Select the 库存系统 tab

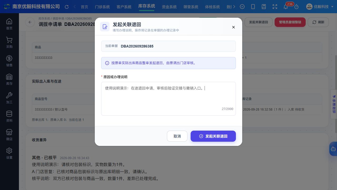(147, 6)
